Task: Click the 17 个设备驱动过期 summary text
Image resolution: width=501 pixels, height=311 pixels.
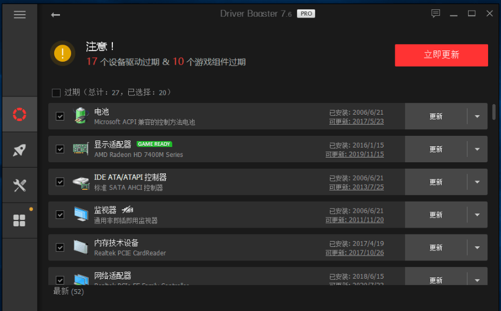Action: coord(123,61)
